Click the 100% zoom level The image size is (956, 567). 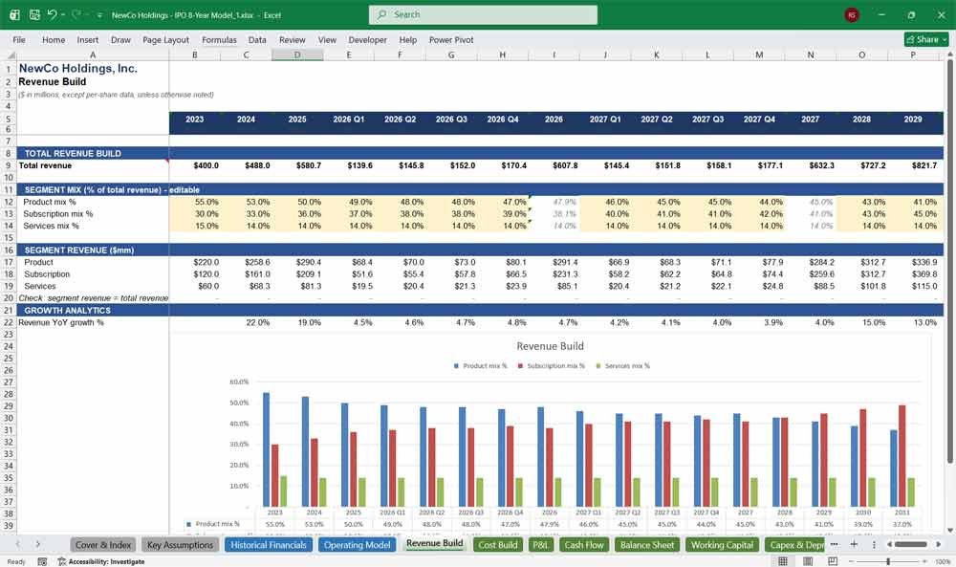[943, 561]
